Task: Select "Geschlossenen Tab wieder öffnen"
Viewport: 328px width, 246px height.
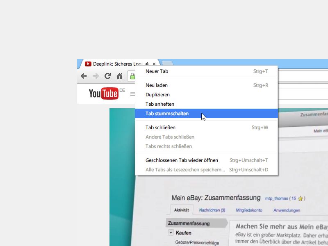Action: [x=207, y=160]
